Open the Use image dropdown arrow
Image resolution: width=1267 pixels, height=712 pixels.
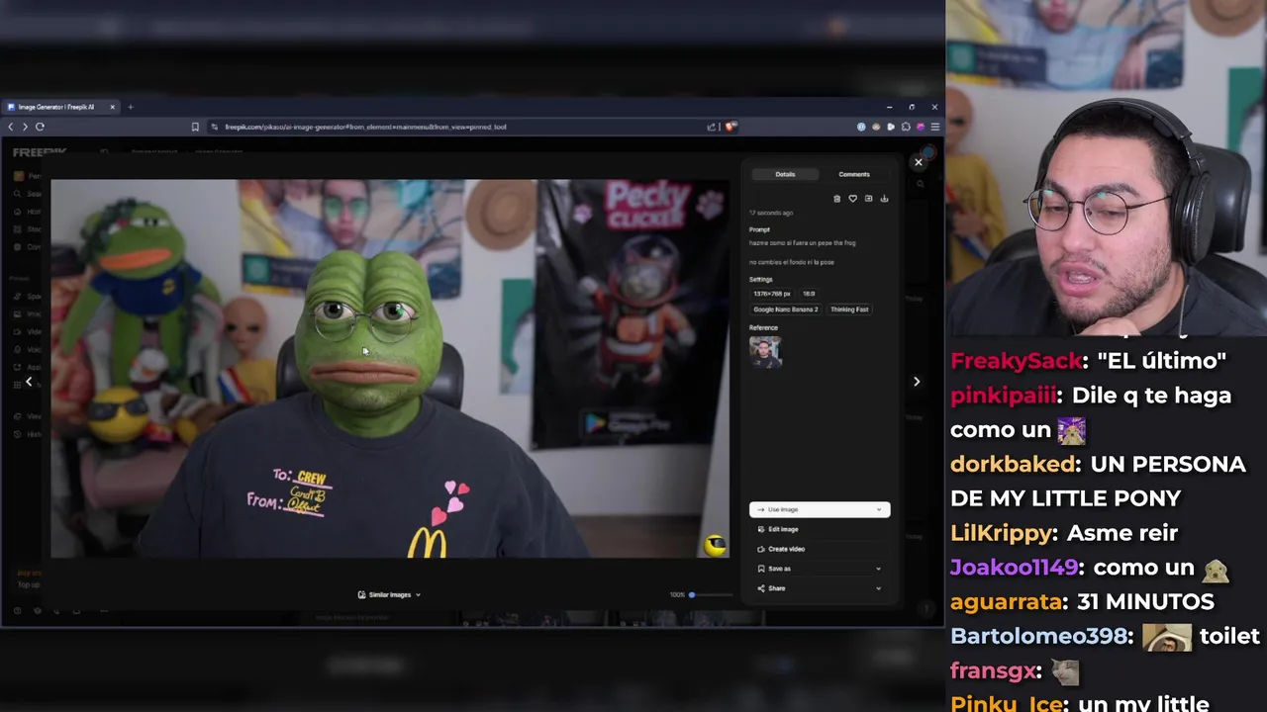(x=878, y=509)
